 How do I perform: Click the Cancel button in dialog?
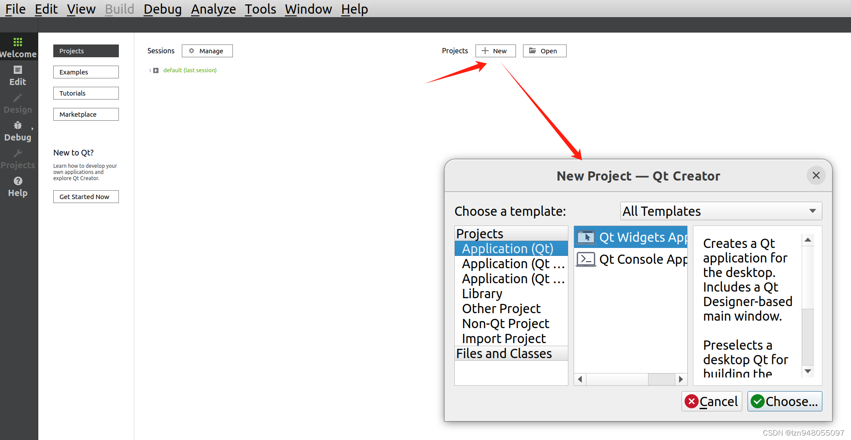click(x=711, y=401)
